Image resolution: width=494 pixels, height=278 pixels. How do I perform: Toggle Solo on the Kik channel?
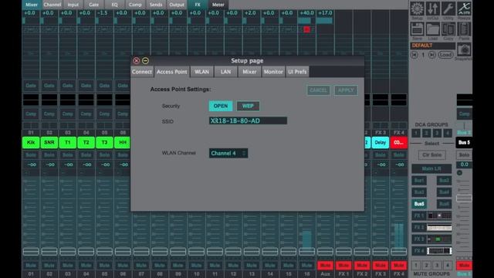[31, 155]
